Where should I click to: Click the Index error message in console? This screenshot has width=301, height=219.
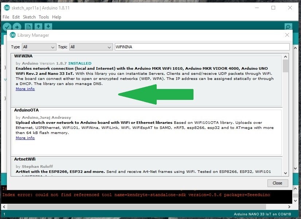[x=136, y=195]
